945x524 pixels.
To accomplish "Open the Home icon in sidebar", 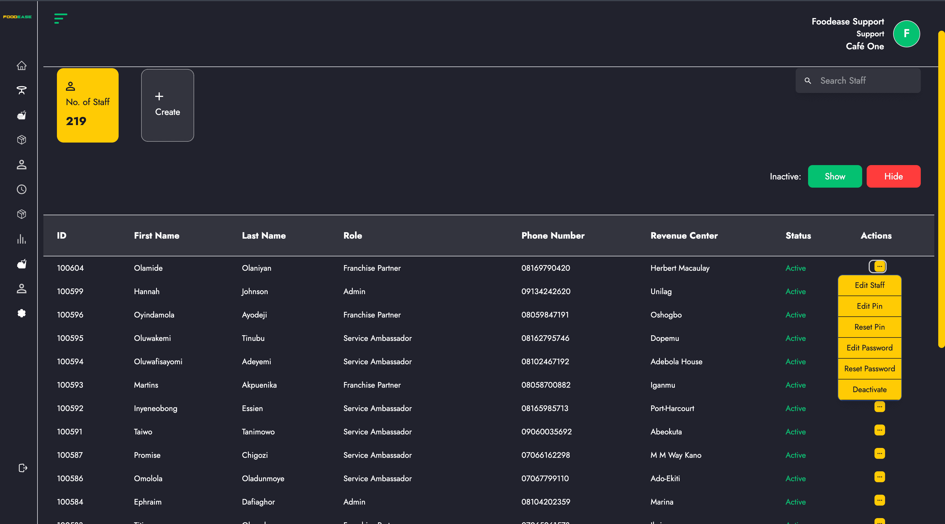I will tap(22, 66).
